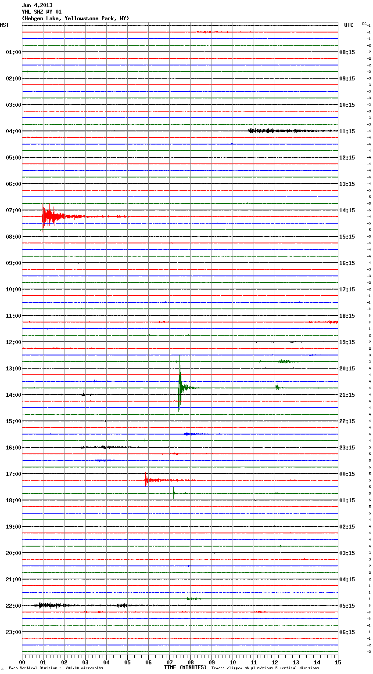Click the 14:00 MST time label
This screenshot has height=674, width=373.
click(x=13, y=395)
